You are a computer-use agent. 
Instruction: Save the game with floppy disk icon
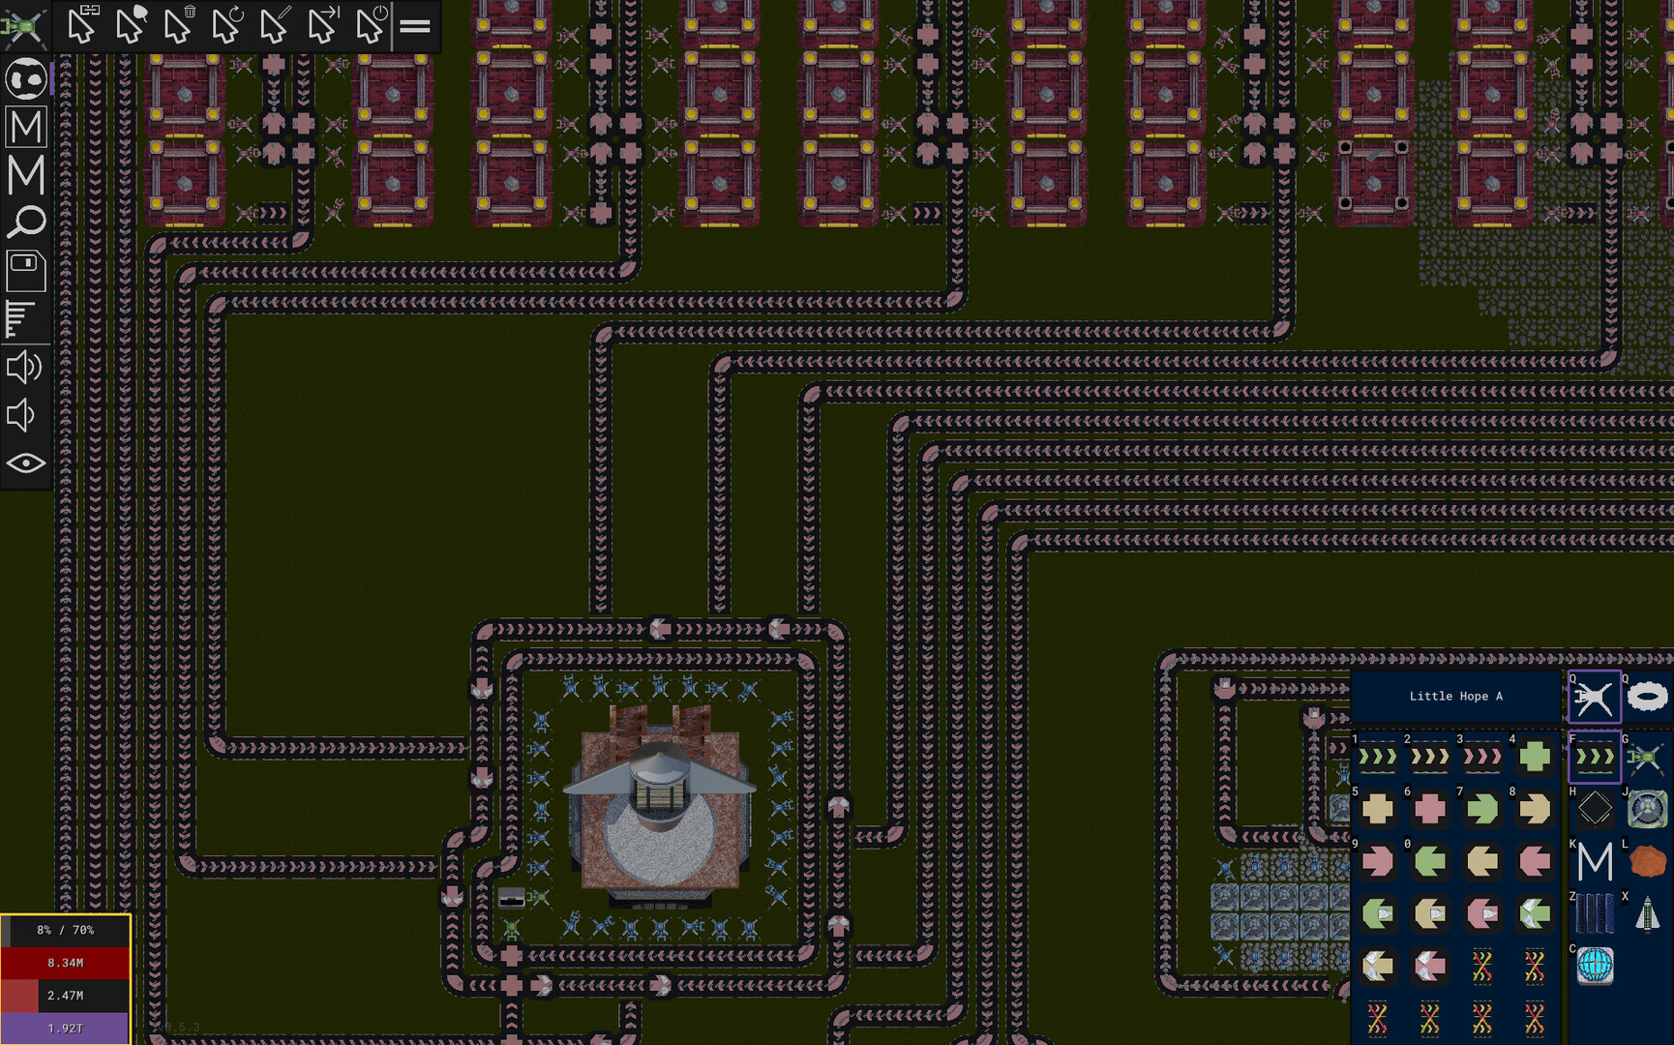[26, 271]
